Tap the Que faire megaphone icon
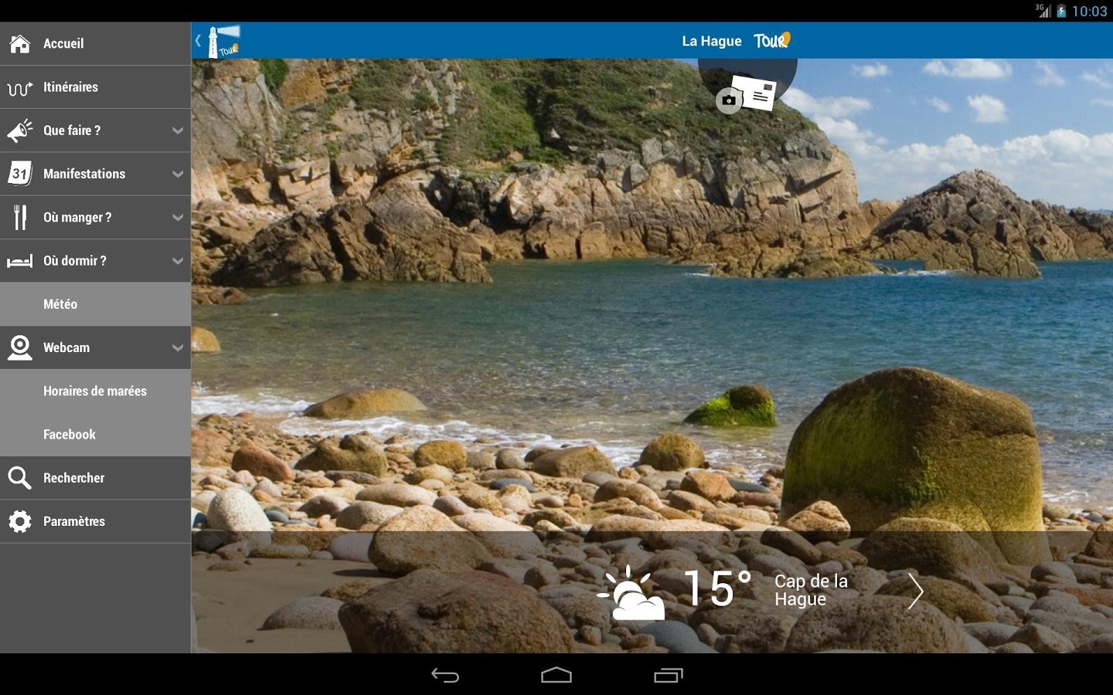 [20, 131]
